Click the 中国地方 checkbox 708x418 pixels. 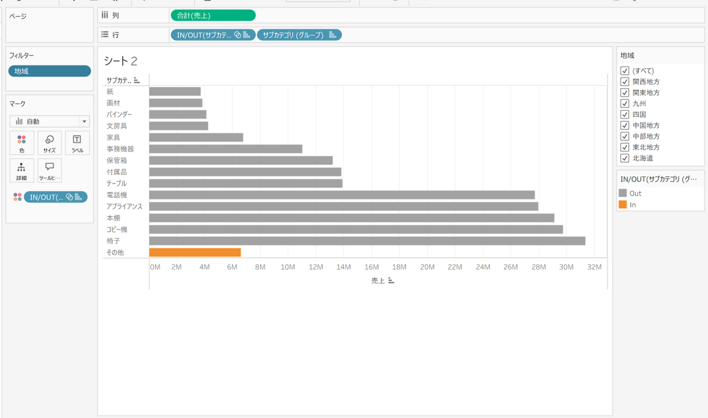click(x=625, y=126)
